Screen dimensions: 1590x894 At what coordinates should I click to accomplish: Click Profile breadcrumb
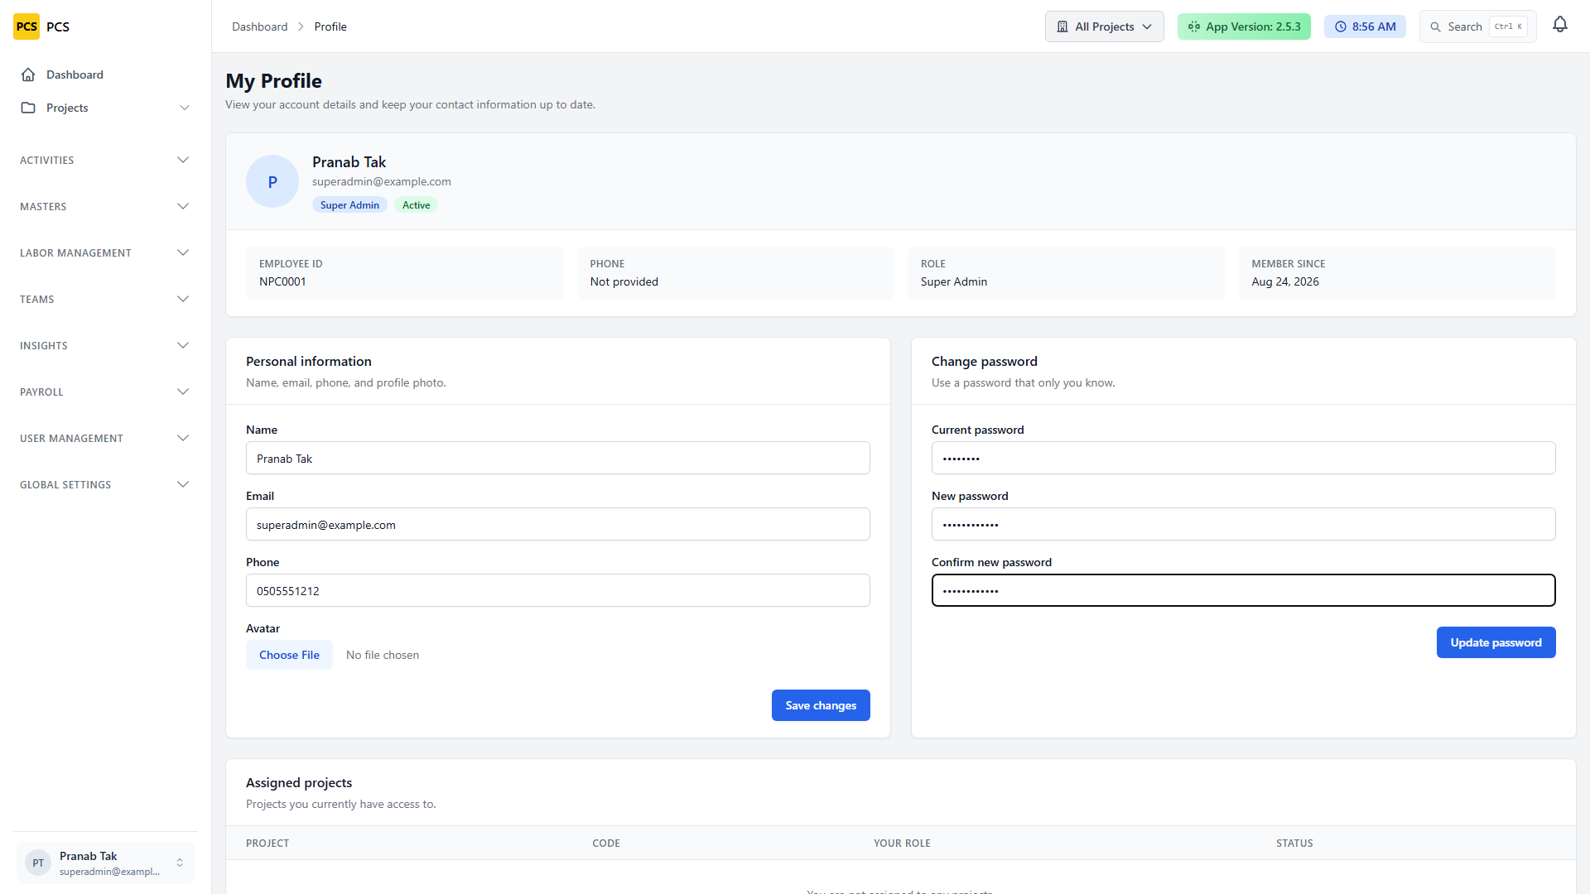pyautogui.click(x=330, y=26)
